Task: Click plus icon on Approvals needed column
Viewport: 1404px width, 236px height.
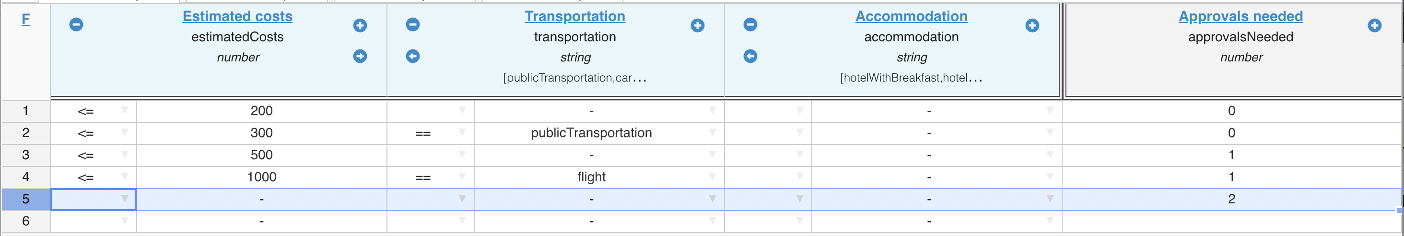Action: pyautogui.click(x=1374, y=25)
